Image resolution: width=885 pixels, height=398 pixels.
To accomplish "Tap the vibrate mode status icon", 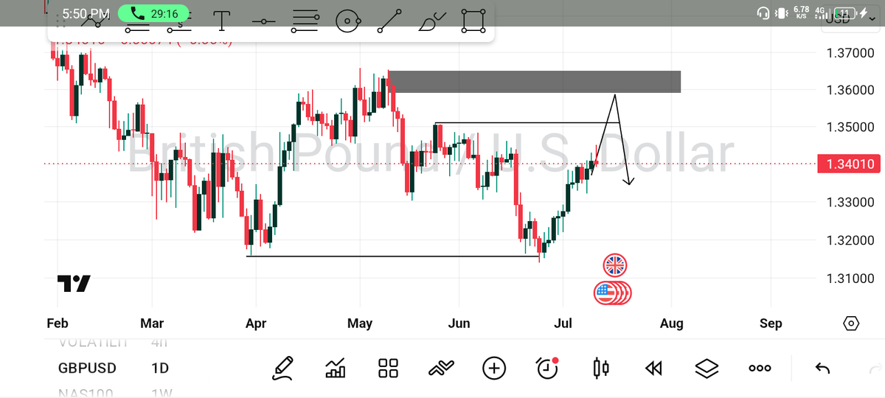I will tap(782, 13).
